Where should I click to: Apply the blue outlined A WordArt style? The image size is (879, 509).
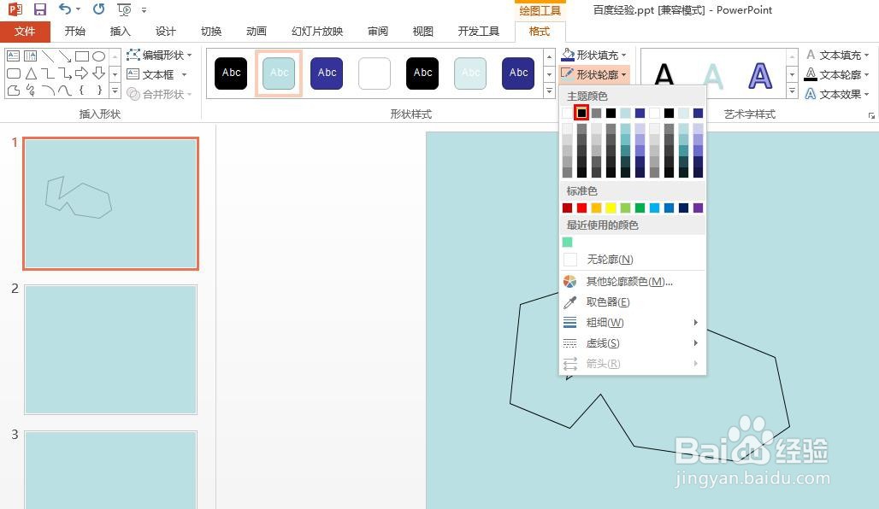tap(760, 75)
